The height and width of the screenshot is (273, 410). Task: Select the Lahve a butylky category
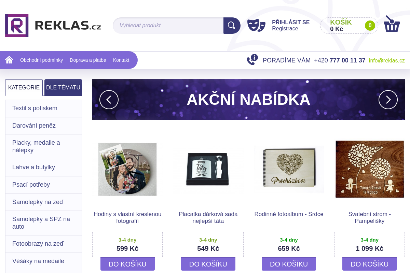33,168
